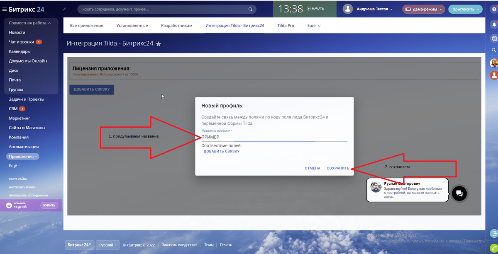Click the Печать footer link

point(226,245)
